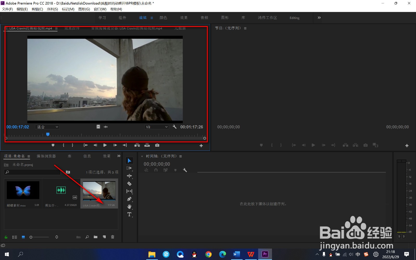Click the Overwrite button in Source monitor

(x=147, y=145)
